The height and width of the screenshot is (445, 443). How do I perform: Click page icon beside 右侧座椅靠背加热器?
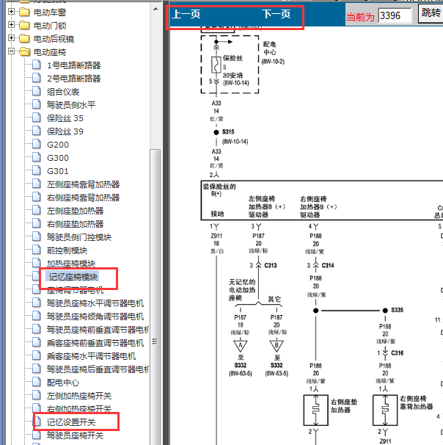pyautogui.click(x=36, y=197)
